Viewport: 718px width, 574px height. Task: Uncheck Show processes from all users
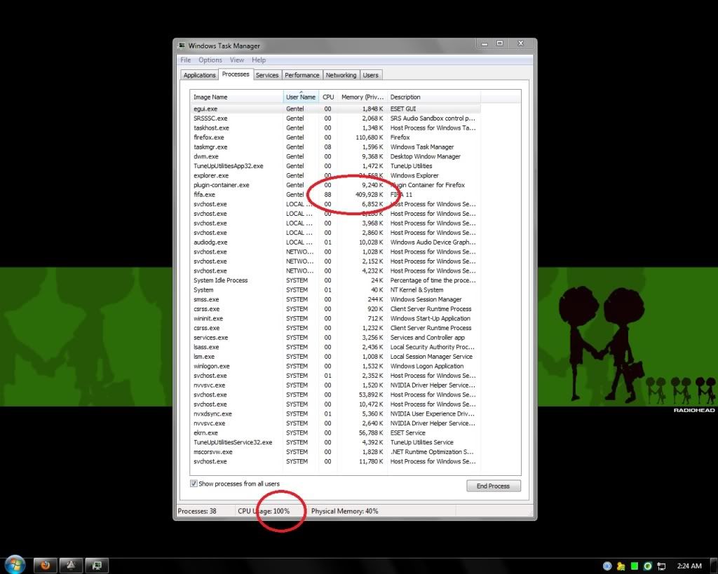click(194, 484)
